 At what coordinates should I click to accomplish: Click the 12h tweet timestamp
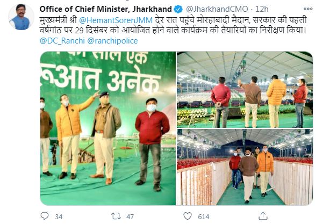(x=262, y=9)
